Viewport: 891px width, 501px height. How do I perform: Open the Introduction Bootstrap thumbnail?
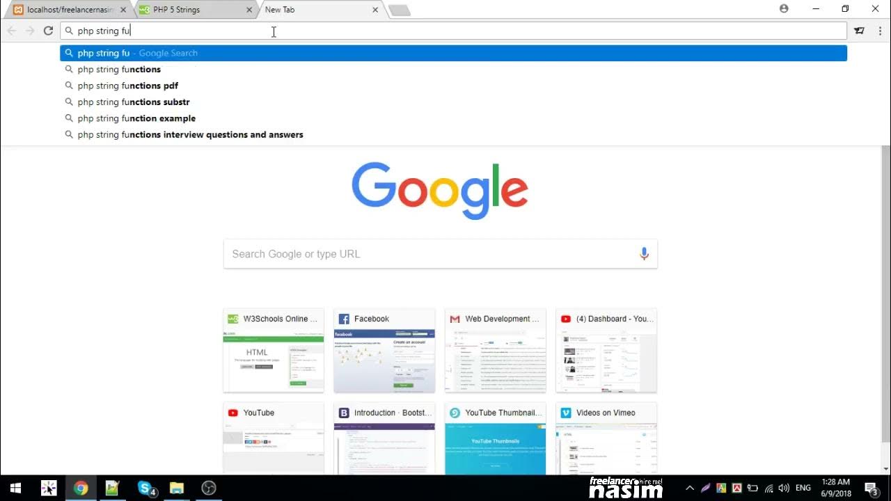coord(384,438)
